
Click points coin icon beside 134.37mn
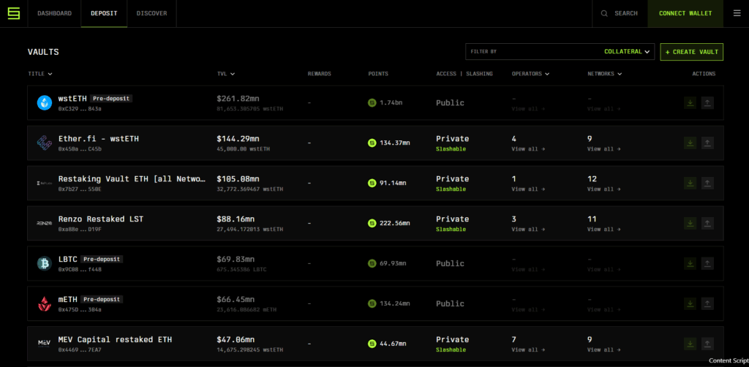pyautogui.click(x=372, y=143)
